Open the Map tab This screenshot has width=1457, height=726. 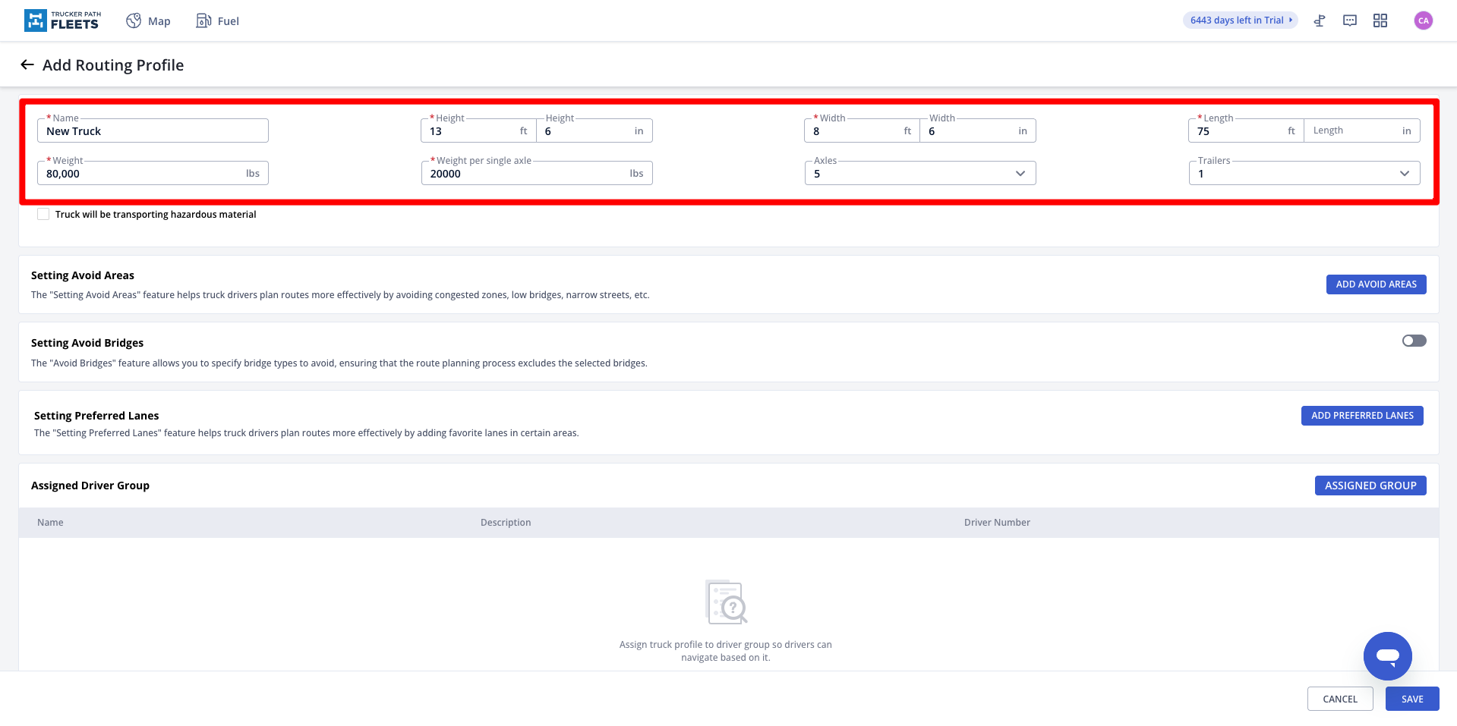pyautogui.click(x=149, y=21)
